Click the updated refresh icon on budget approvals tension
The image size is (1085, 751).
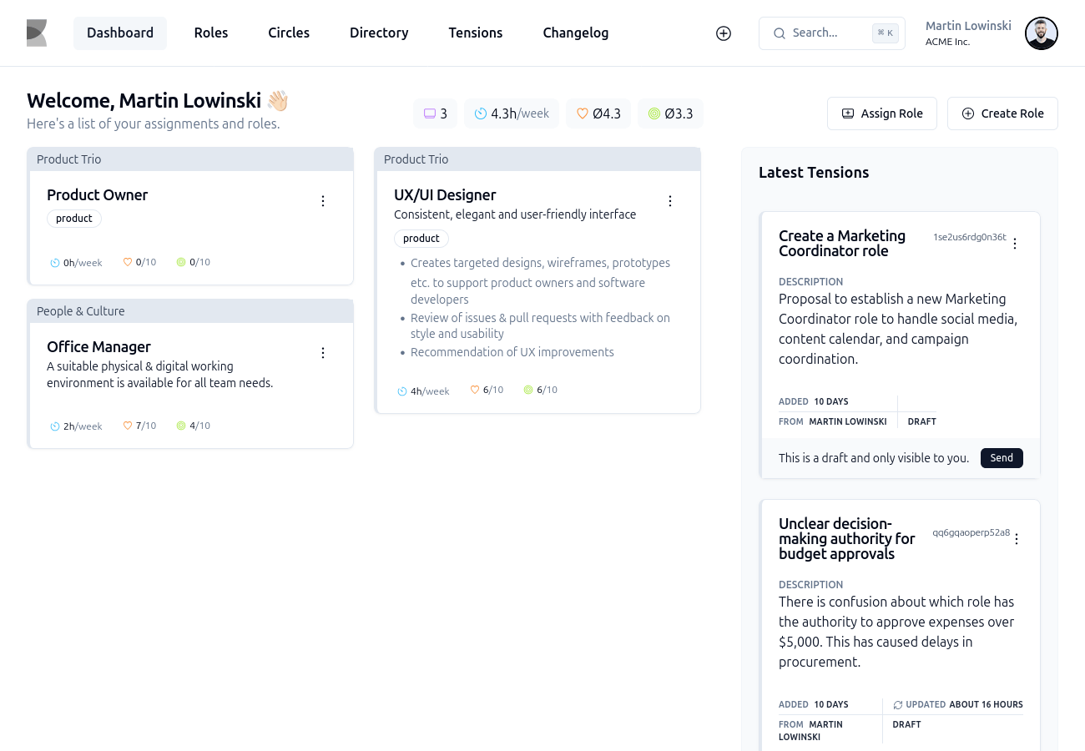coord(897,704)
